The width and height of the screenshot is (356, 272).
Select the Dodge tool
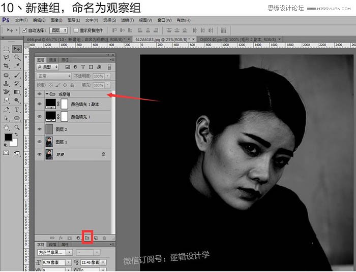point(17,100)
